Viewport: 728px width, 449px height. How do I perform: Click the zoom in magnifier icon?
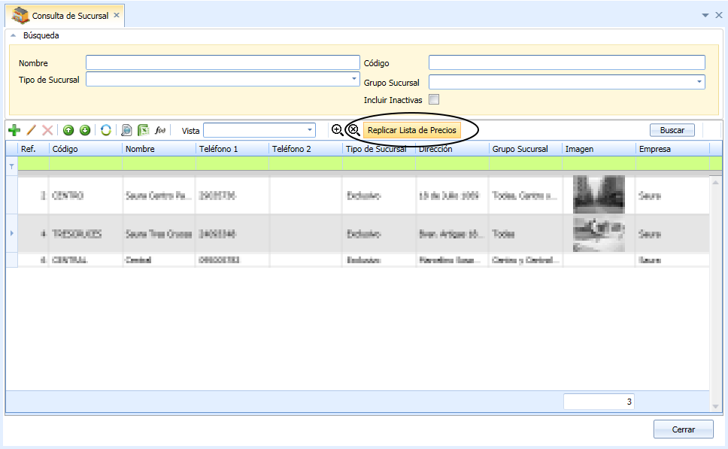[338, 130]
